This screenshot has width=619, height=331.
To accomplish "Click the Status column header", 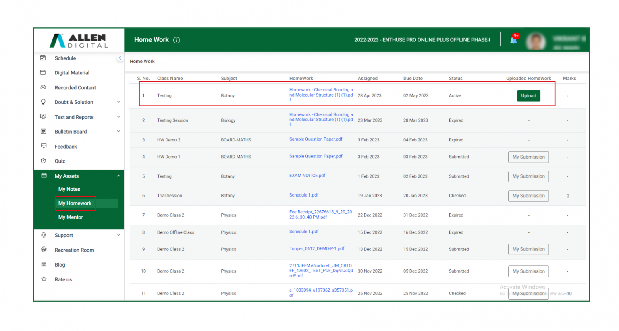I will [x=455, y=78].
